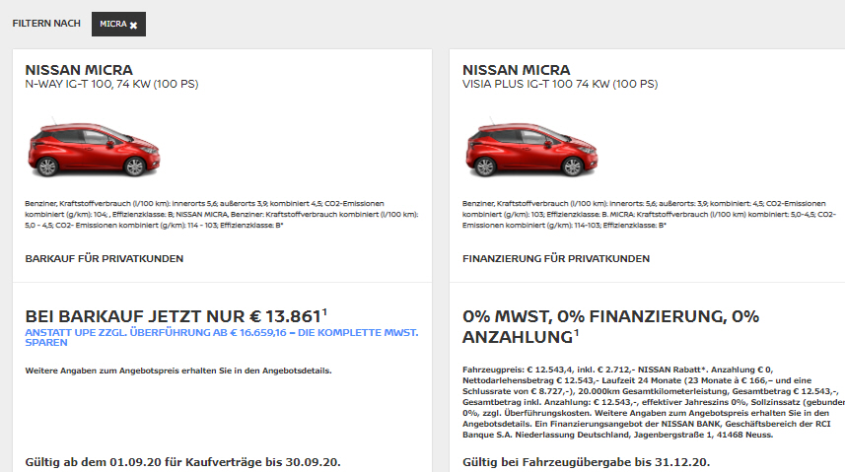
Task: Click BEI BARKAUF JETZT NUR € 13.861 headline
Action: [x=176, y=315]
